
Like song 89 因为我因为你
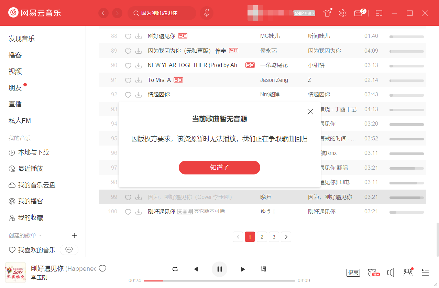tap(128, 51)
